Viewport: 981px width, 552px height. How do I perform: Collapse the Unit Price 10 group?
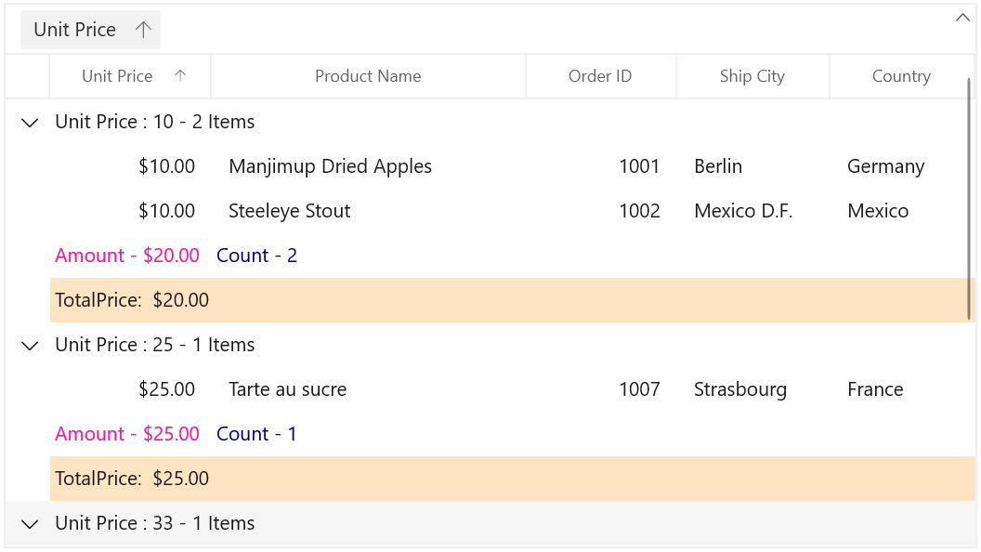(30, 122)
